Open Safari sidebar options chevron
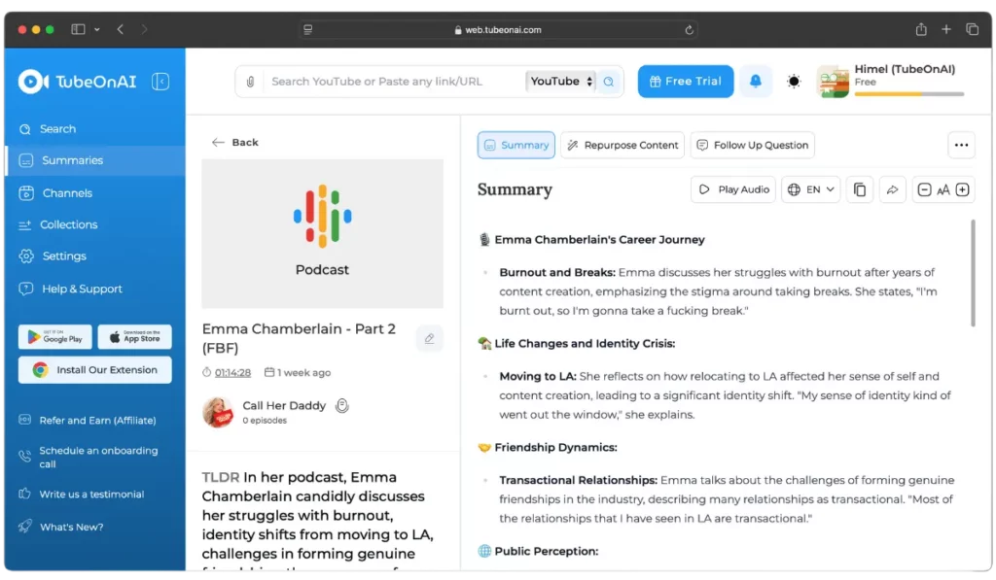 96,29
